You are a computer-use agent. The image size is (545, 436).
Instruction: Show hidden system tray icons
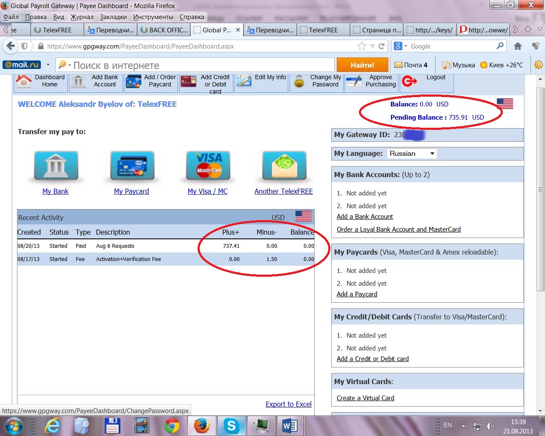463,425
